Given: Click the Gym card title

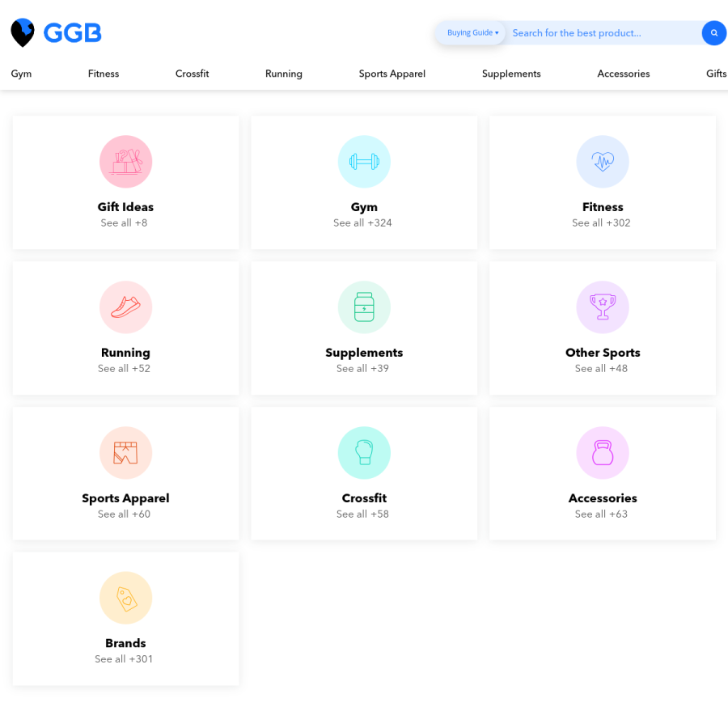Looking at the screenshot, I should click(364, 208).
